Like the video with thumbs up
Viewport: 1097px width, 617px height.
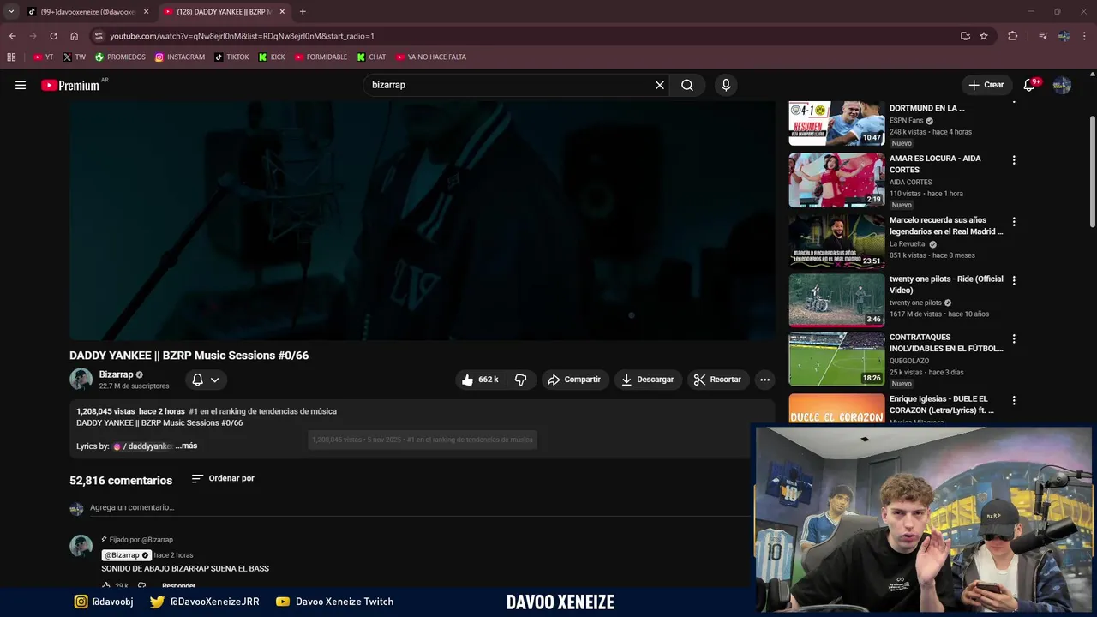(x=480, y=380)
